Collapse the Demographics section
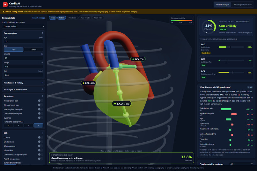 click(x=24, y=33)
